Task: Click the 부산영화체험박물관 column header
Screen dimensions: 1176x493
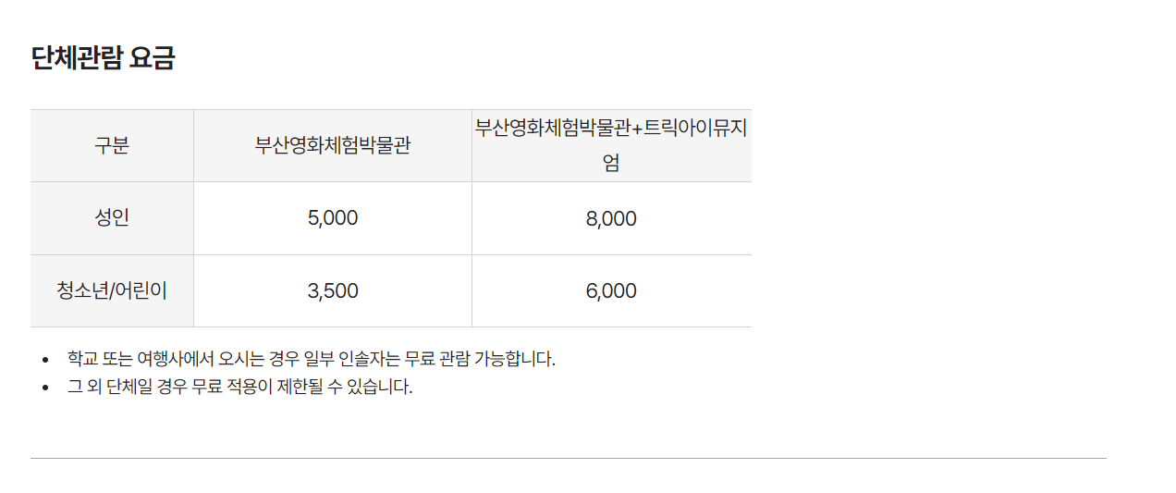Action: click(x=333, y=145)
